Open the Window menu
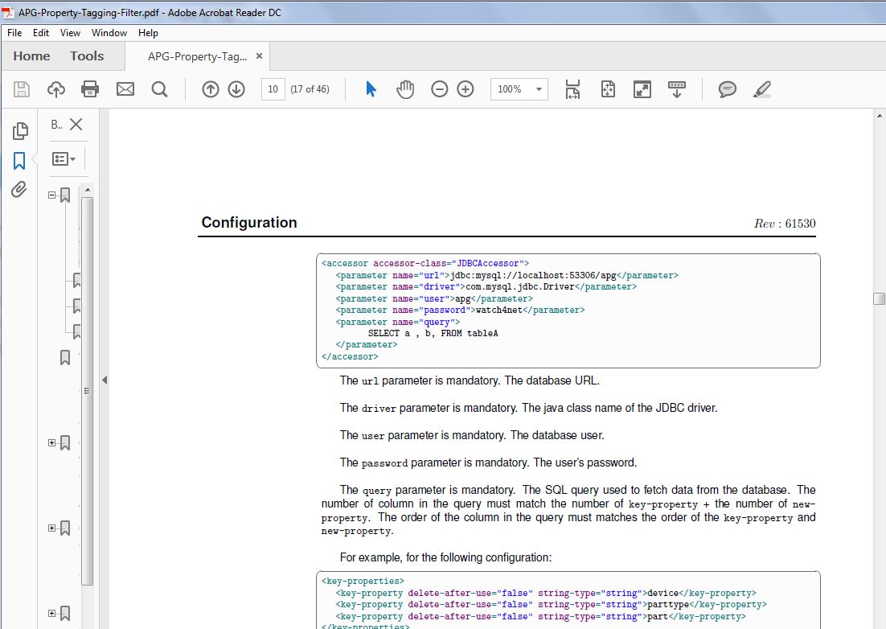The width and height of the screenshot is (886, 629). tap(109, 33)
